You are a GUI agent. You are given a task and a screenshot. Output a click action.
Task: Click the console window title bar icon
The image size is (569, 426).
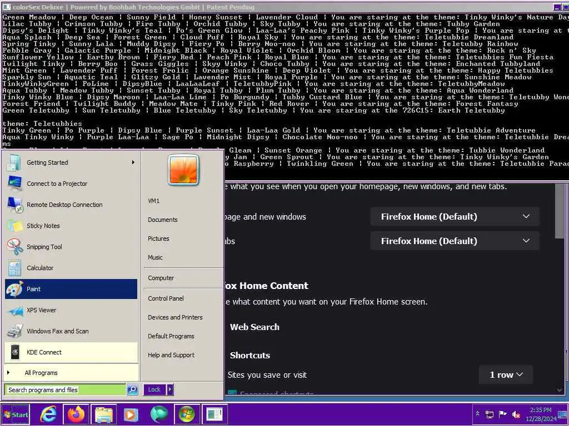click(x=6, y=7)
